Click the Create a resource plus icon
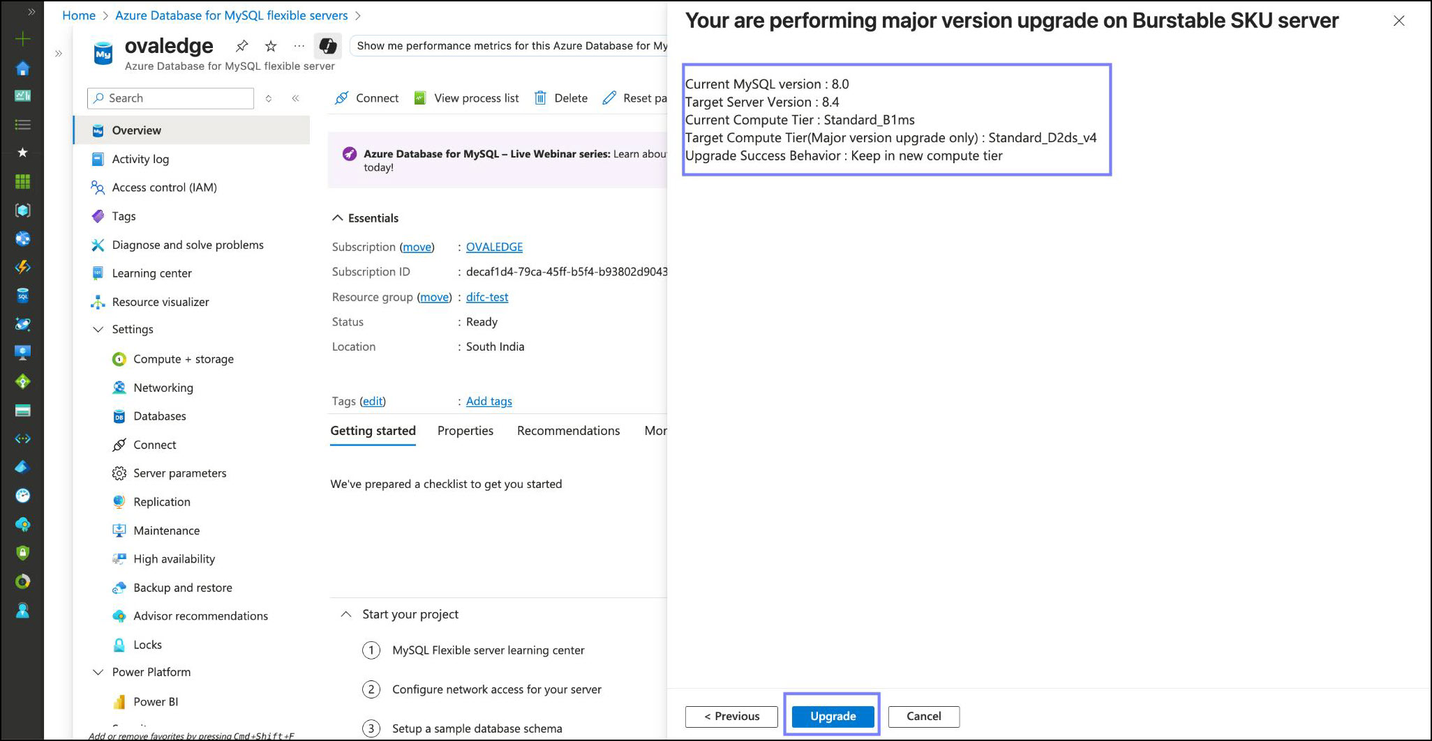Viewport: 1432px width, 741px height. pyautogui.click(x=22, y=39)
